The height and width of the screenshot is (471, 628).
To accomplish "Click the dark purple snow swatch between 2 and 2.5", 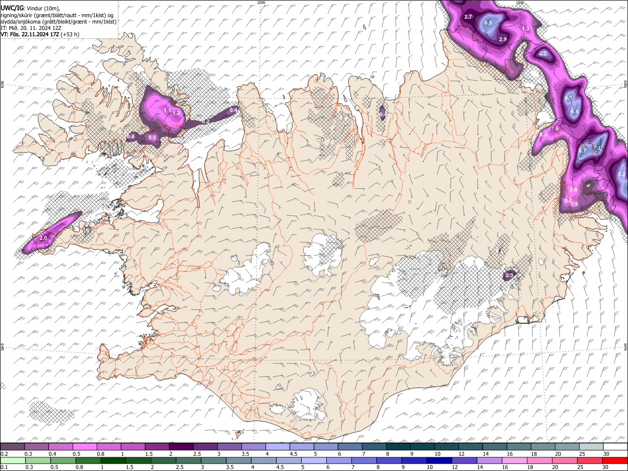I will 181,447.
